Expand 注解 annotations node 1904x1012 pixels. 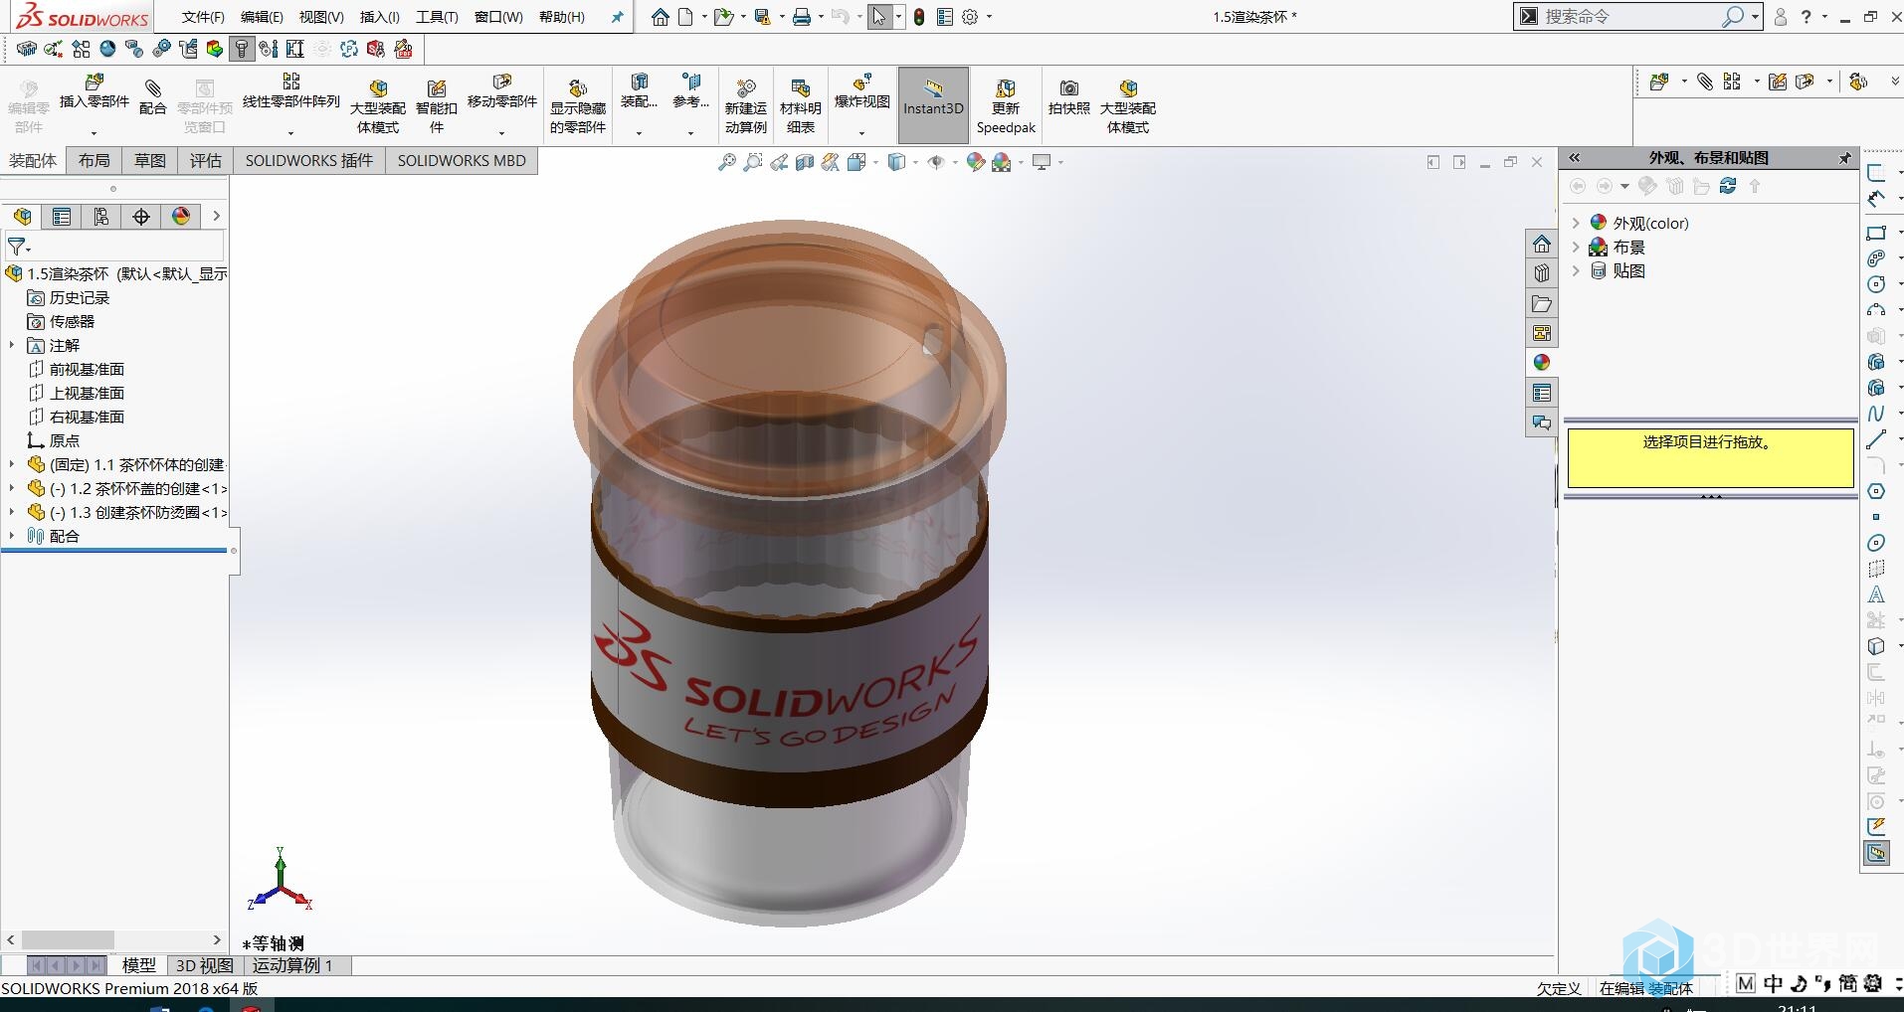pyautogui.click(x=12, y=345)
